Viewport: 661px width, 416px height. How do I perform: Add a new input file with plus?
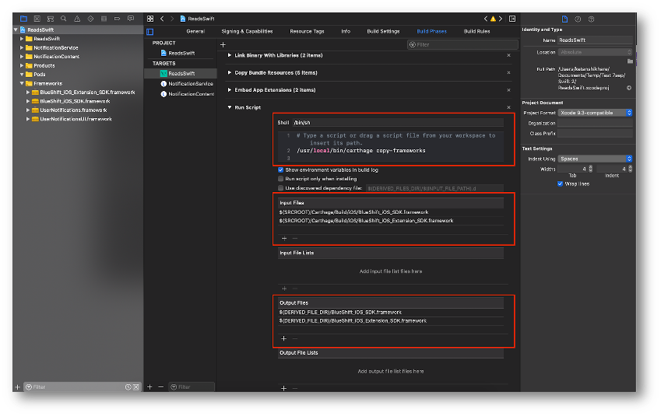point(284,238)
